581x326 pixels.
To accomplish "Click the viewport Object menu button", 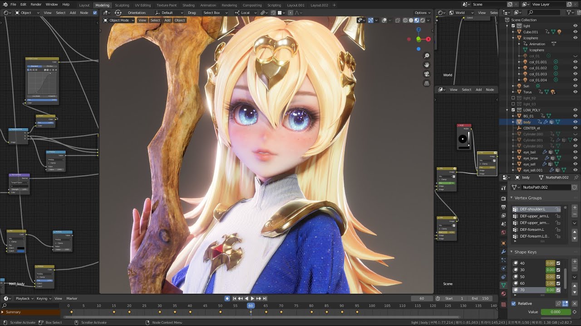I will point(180,20).
